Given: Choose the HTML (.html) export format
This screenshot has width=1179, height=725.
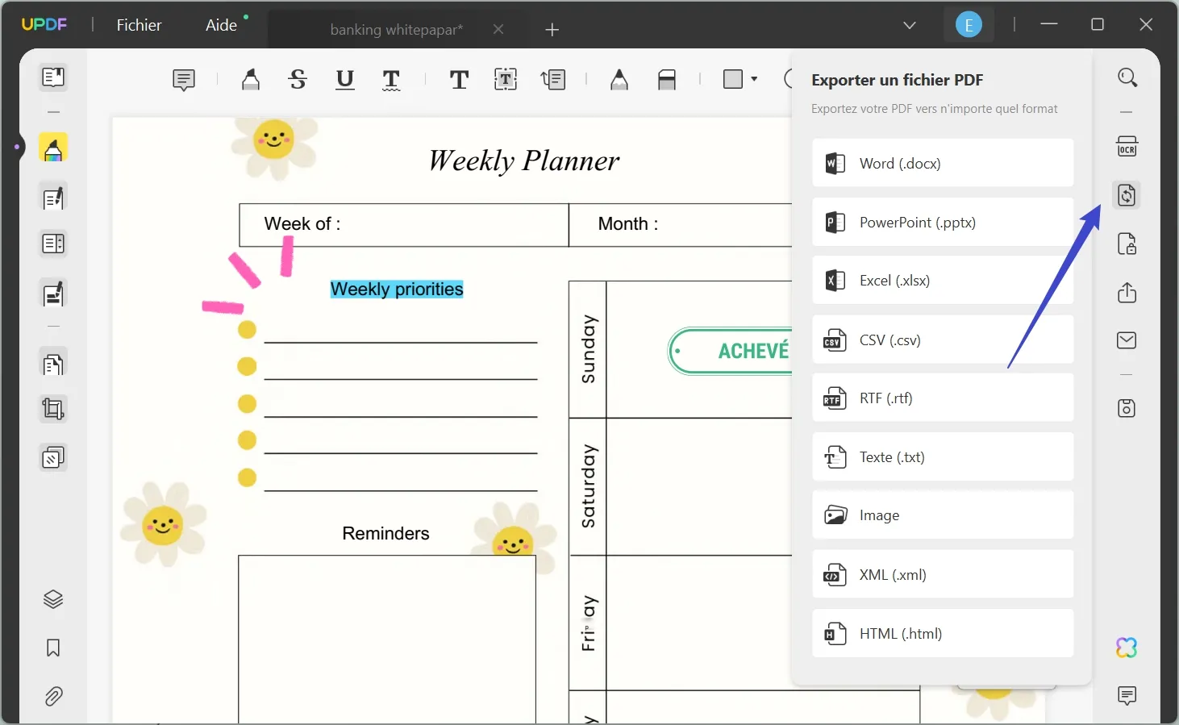Looking at the screenshot, I should click(942, 633).
